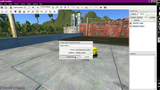
Task: Select the stamp decal tool icon
Action: (x=24, y=12)
